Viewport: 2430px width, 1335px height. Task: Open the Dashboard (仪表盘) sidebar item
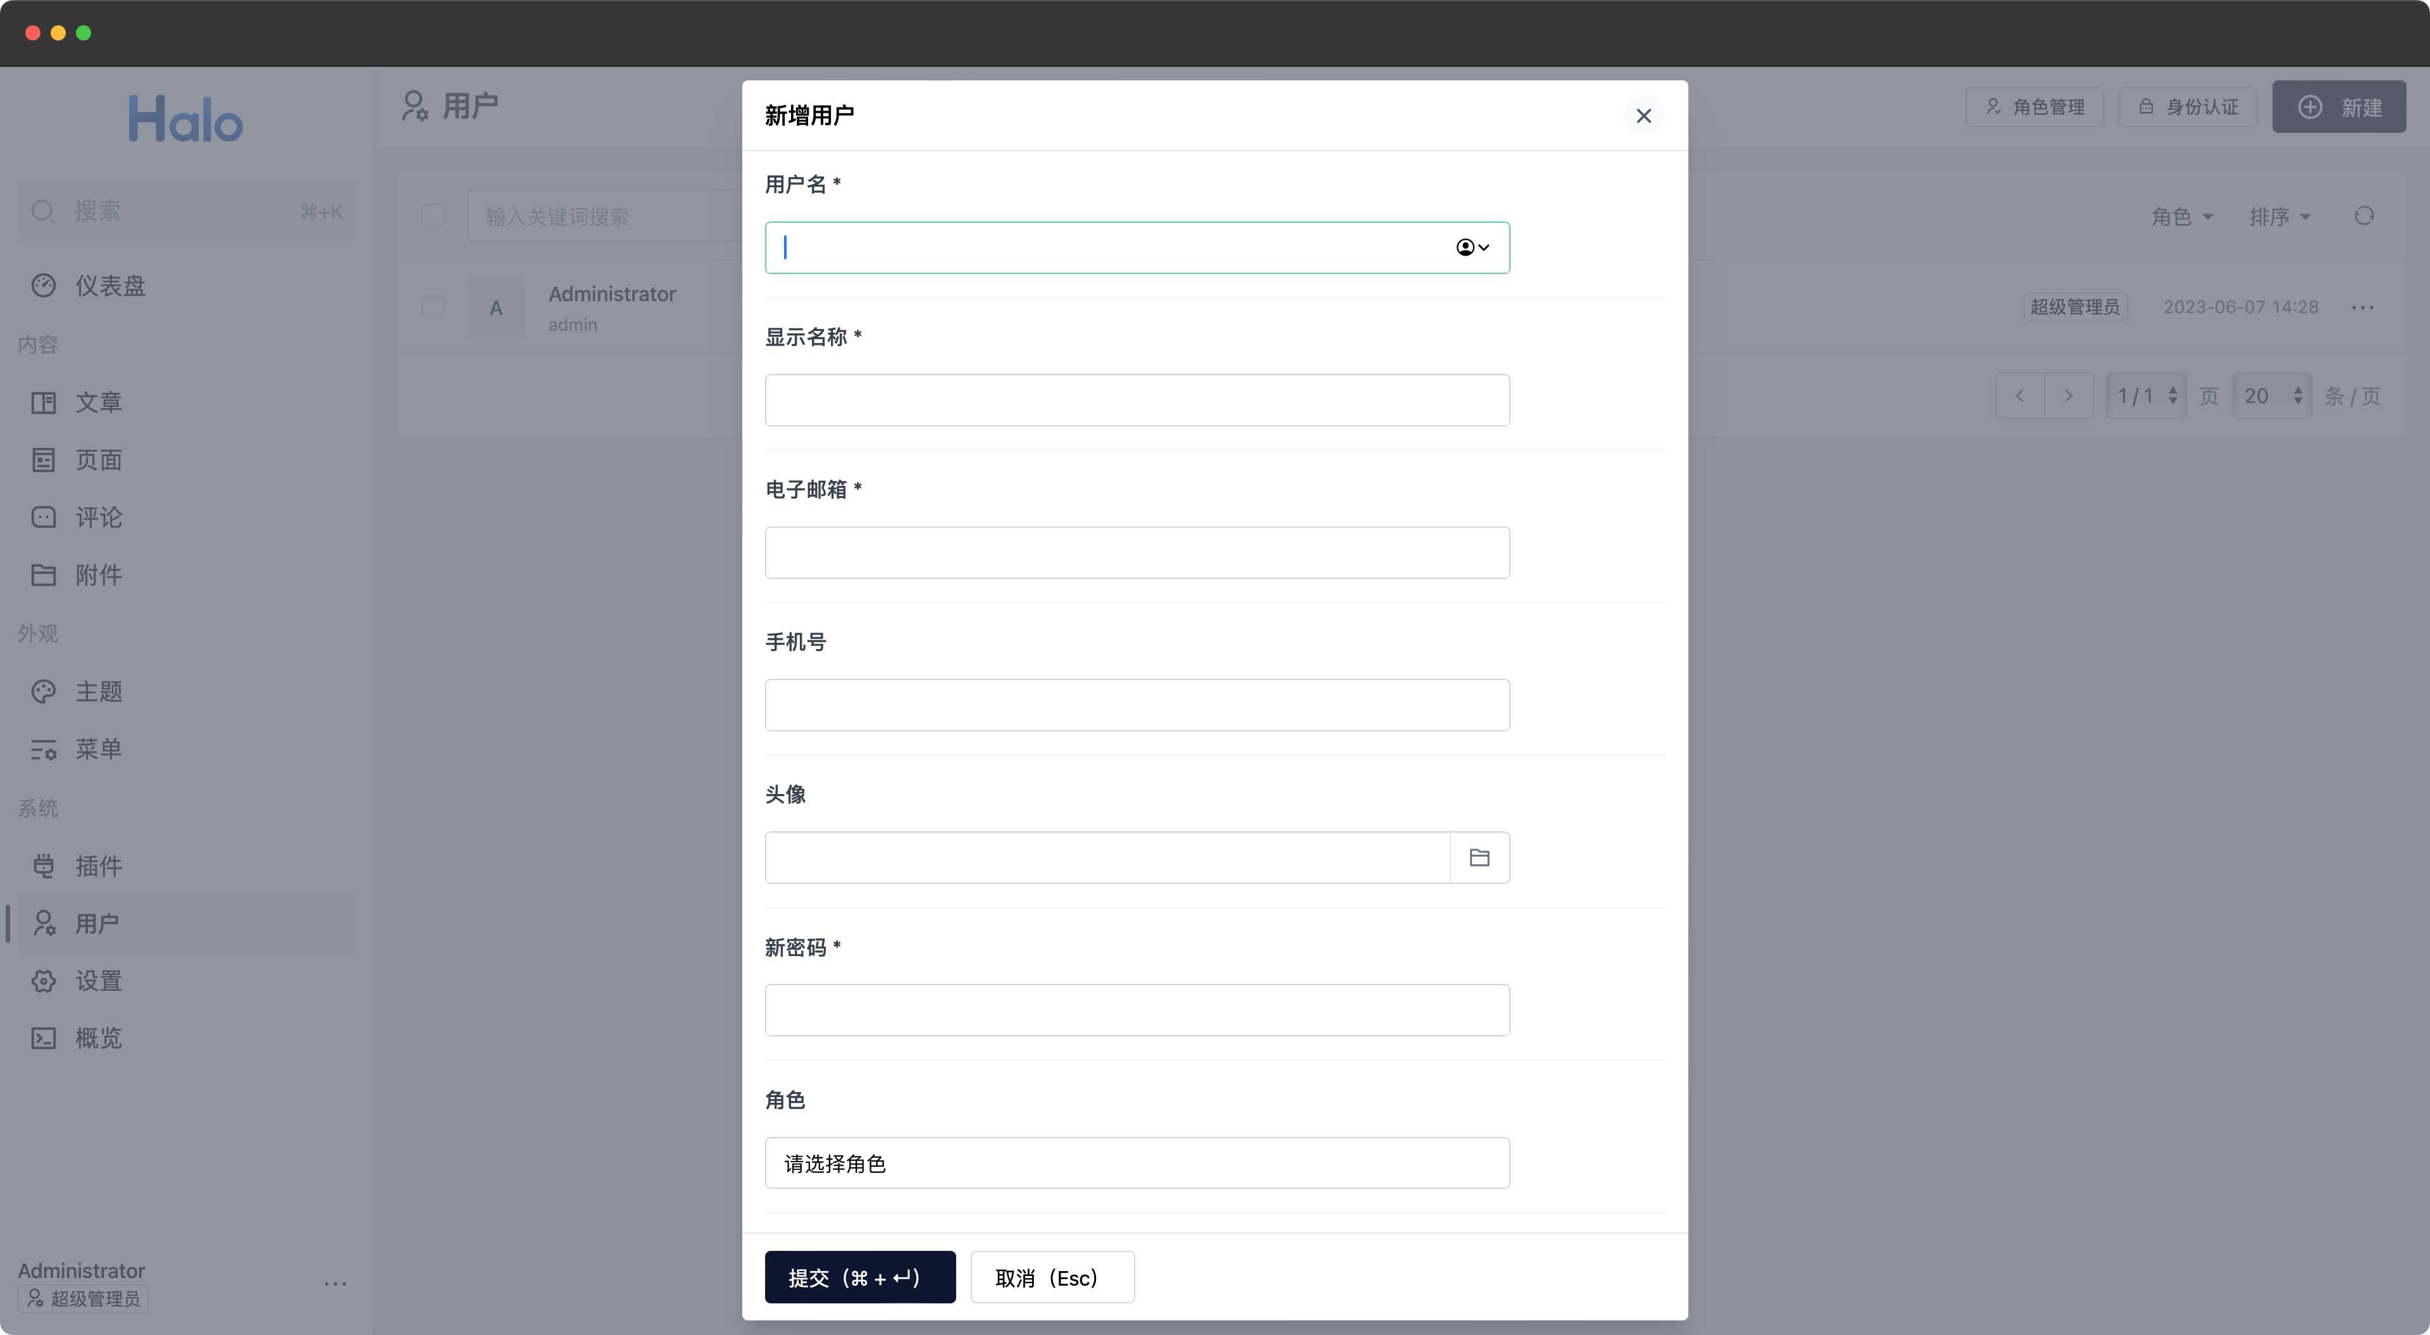[109, 286]
